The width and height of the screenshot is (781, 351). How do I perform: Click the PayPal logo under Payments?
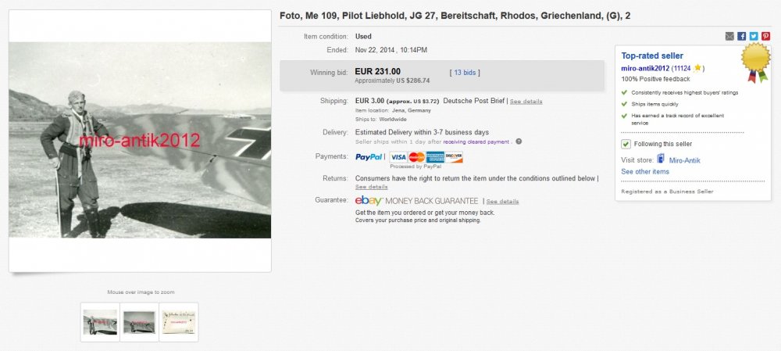[x=369, y=157]
